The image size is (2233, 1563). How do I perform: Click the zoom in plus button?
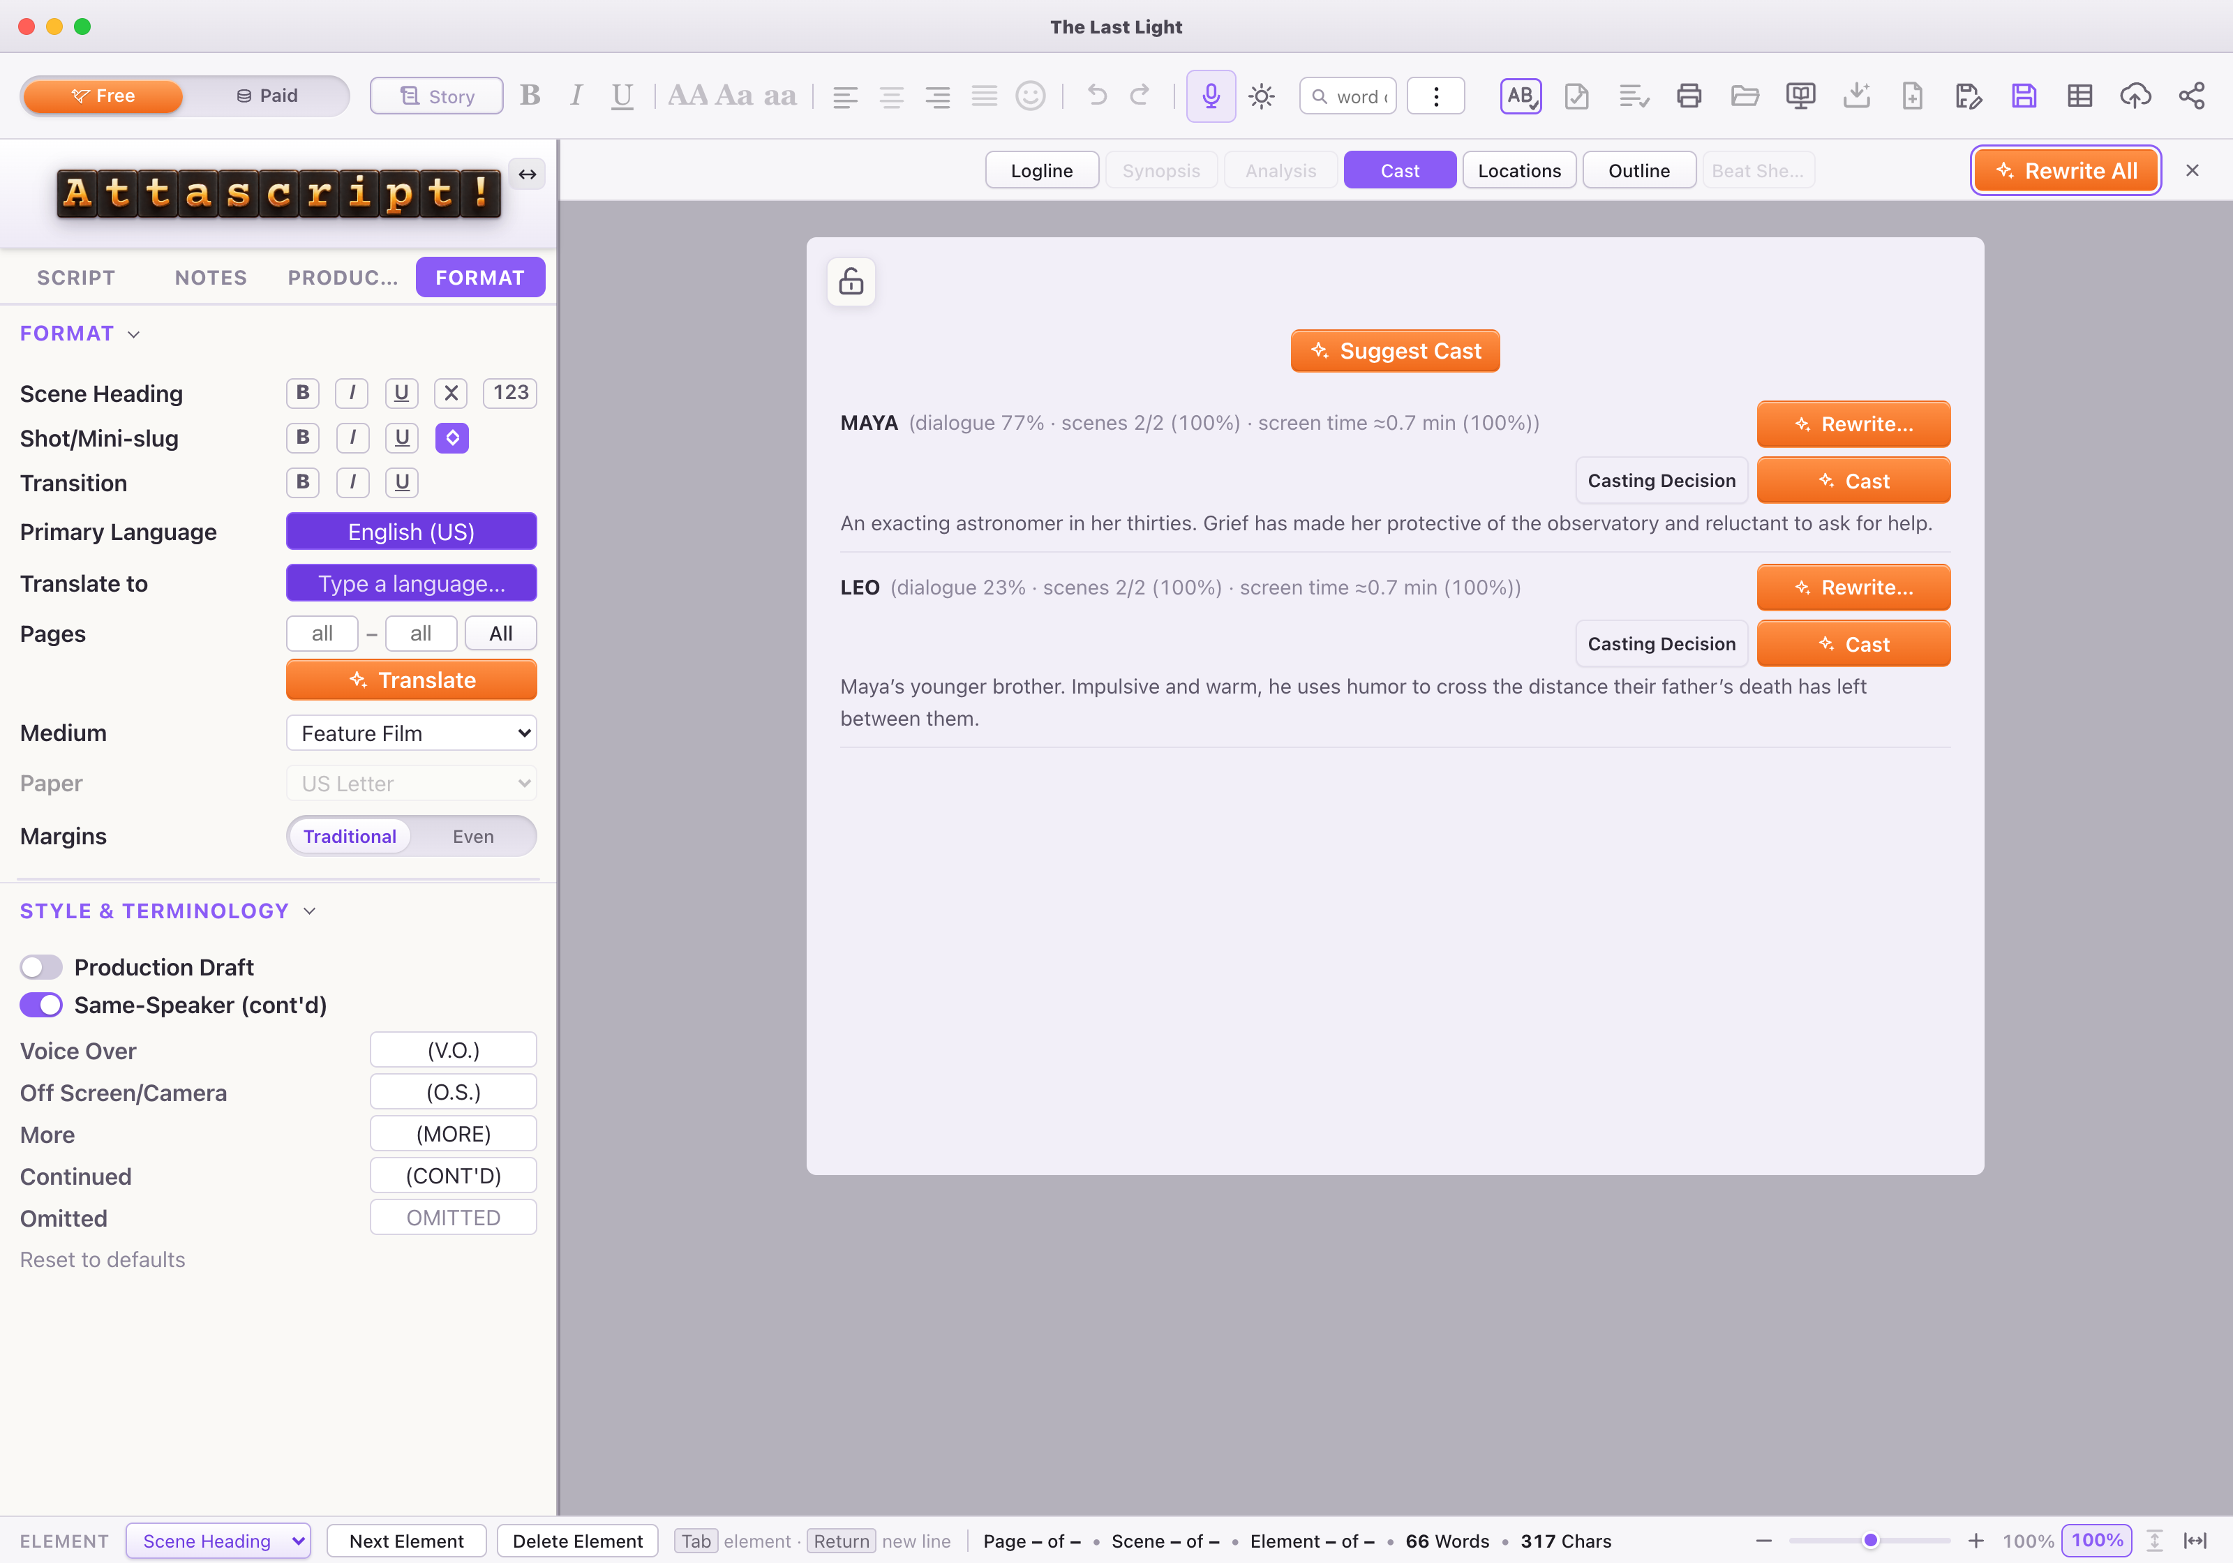tap(1976, 1540)
